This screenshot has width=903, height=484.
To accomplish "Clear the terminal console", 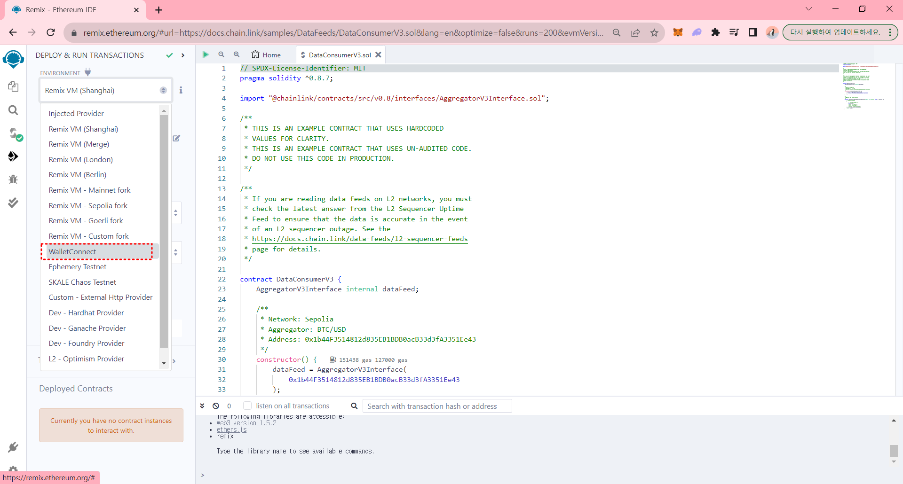I will (x=216, y=406).
